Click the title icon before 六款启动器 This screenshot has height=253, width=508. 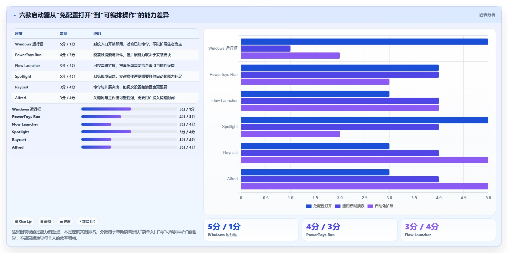click(x=14, y=15)
